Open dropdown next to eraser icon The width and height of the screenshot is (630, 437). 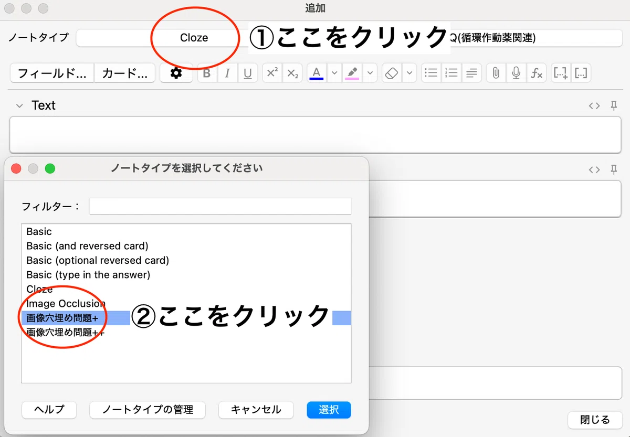tap(409, 73)
